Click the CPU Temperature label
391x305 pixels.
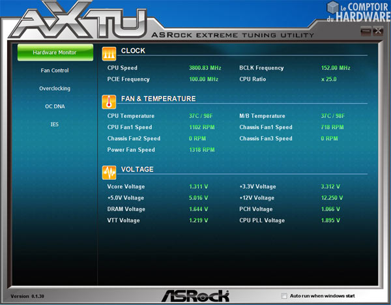[131, 116]
